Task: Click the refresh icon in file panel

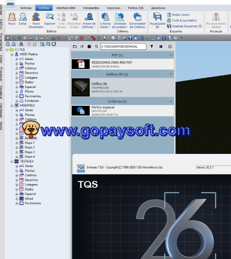Action: coord(82,47)
